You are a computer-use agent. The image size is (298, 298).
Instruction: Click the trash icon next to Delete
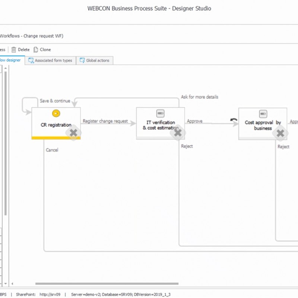point(14,50)
